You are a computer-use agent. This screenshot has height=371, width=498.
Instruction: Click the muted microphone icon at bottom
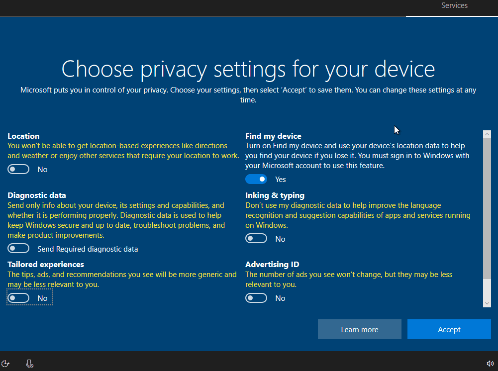pyautogui.click(x=29, y=363)
